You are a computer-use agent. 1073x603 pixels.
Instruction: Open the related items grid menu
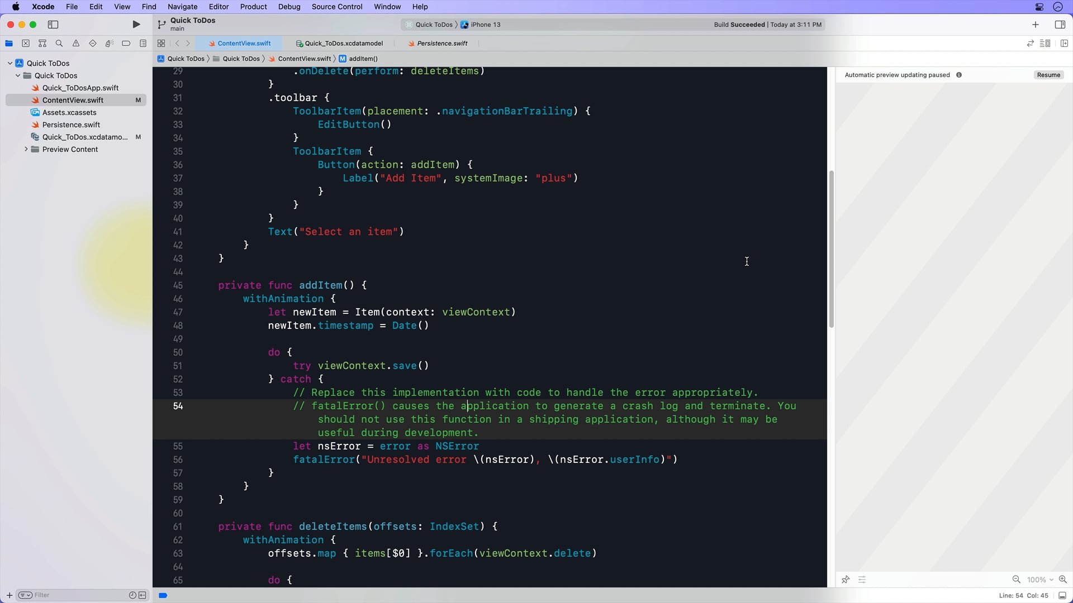coord(162,44)
